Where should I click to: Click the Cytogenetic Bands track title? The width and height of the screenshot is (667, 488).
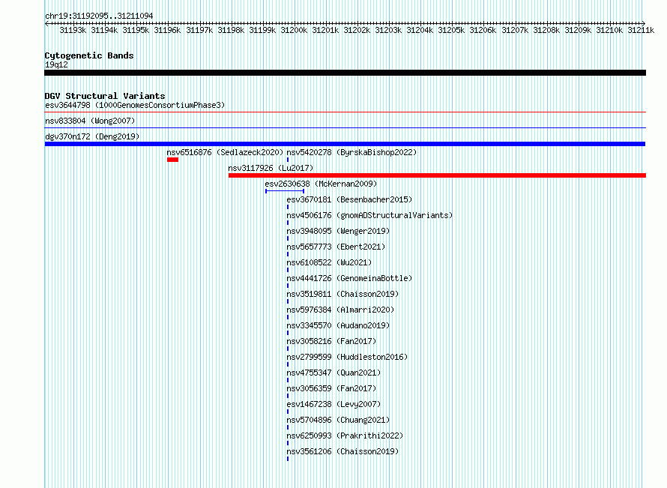(89, 55)
